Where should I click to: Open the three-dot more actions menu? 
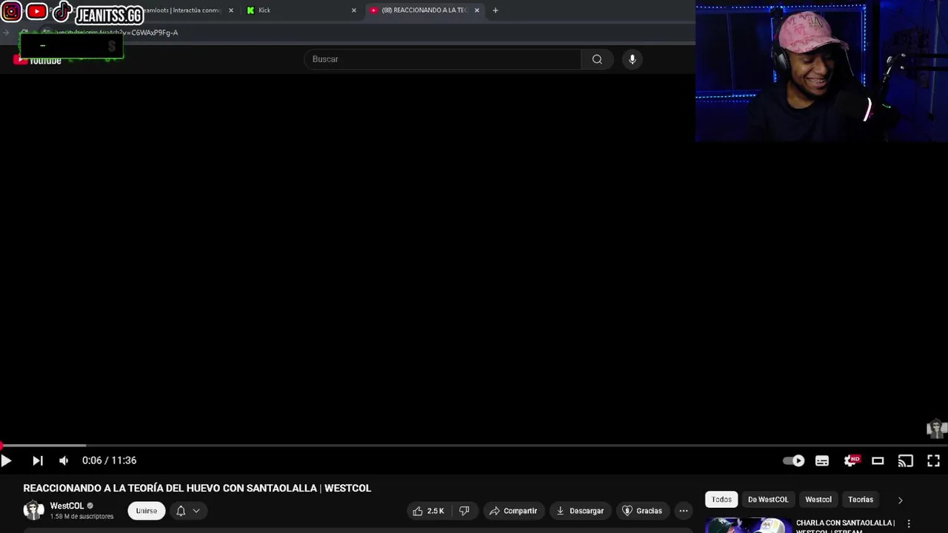tap(684, 511)
